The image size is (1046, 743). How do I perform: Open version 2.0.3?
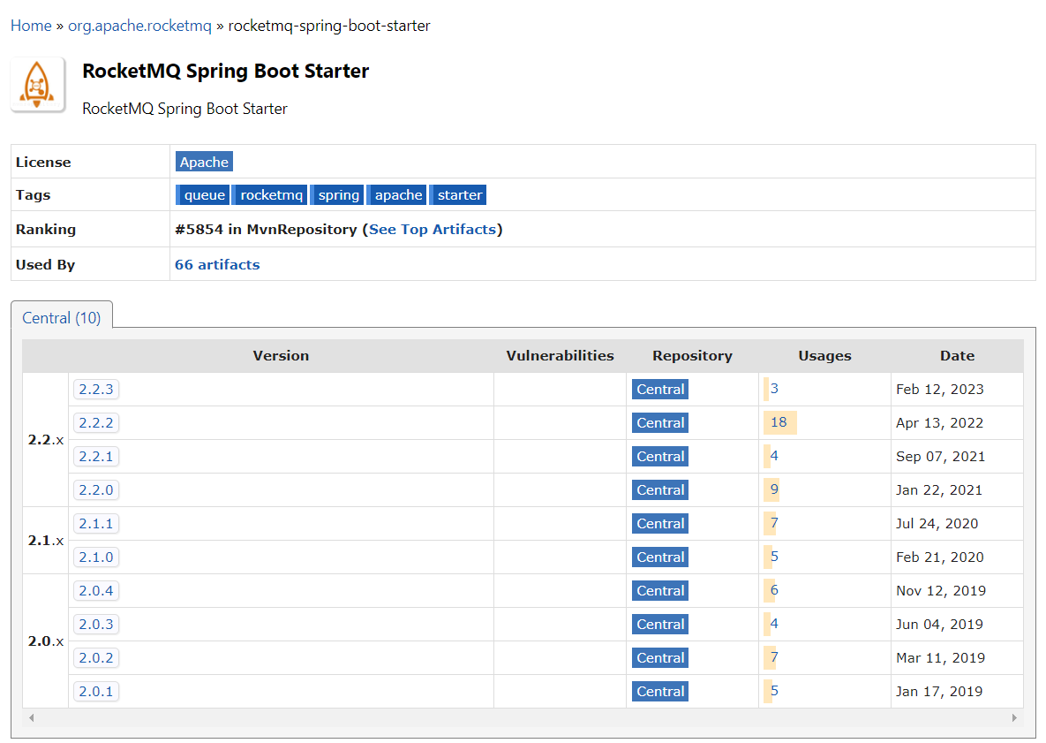tap(96, 625)
